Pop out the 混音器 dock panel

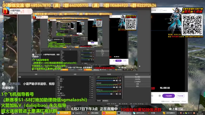[123, 74]
